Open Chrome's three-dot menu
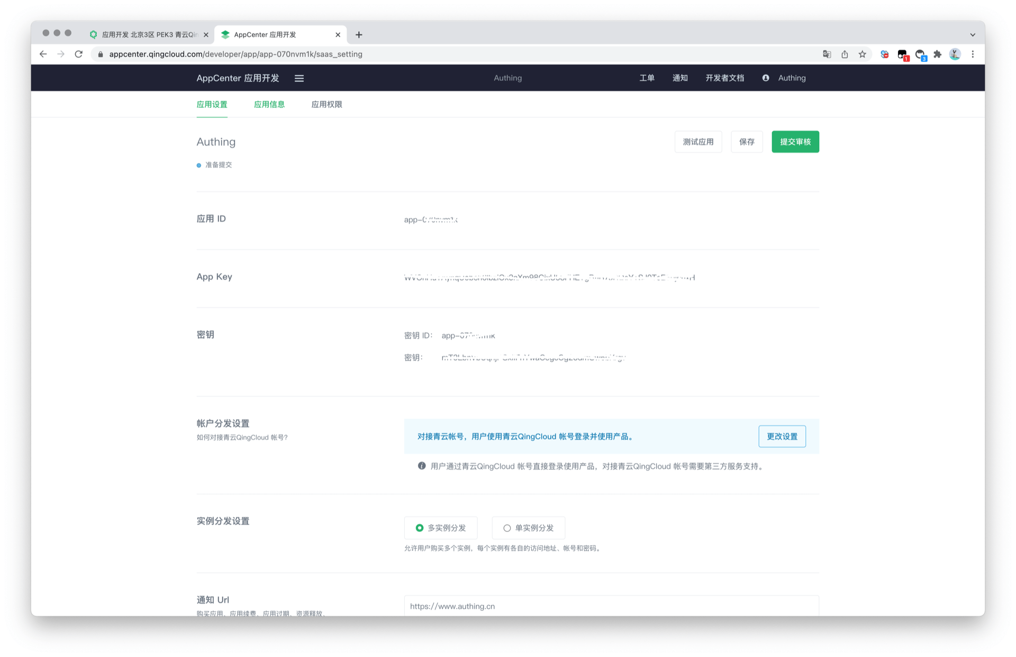Image resolution: width=1016 pixels, height=657 pixels. coord(973,54)
